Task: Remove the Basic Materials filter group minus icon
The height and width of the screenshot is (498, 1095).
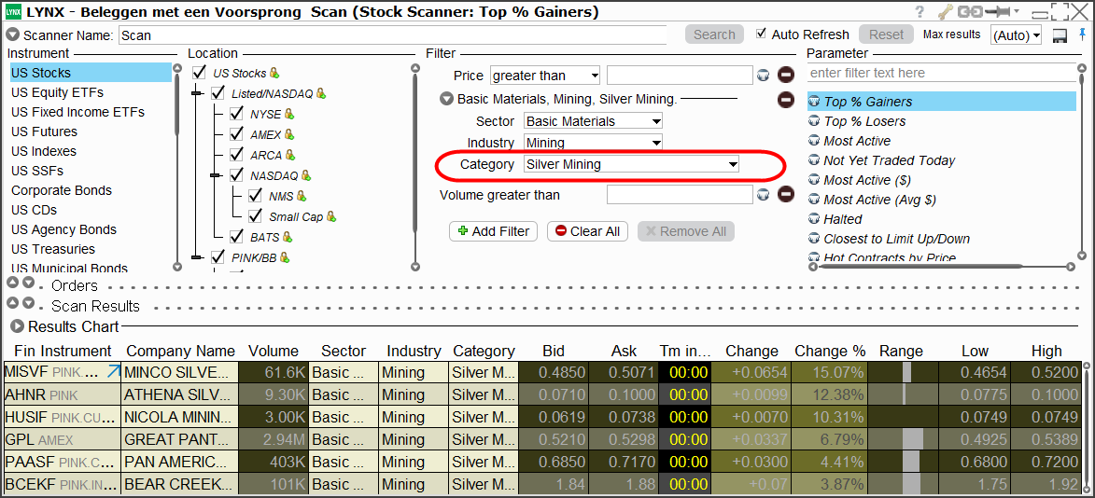Action: pos(786,100)
